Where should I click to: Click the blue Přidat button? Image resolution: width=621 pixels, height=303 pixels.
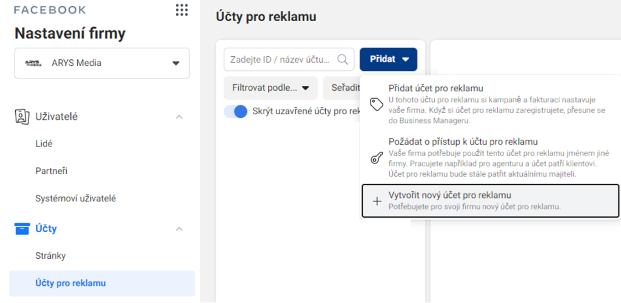pyautogui.click(x=389, y=59)
